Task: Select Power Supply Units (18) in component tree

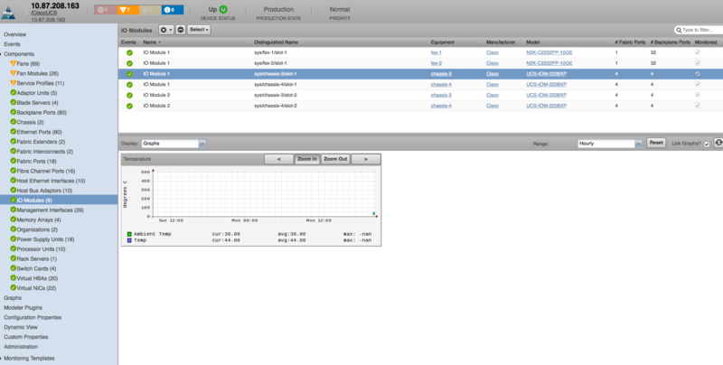Action: (x=45, y=239)
